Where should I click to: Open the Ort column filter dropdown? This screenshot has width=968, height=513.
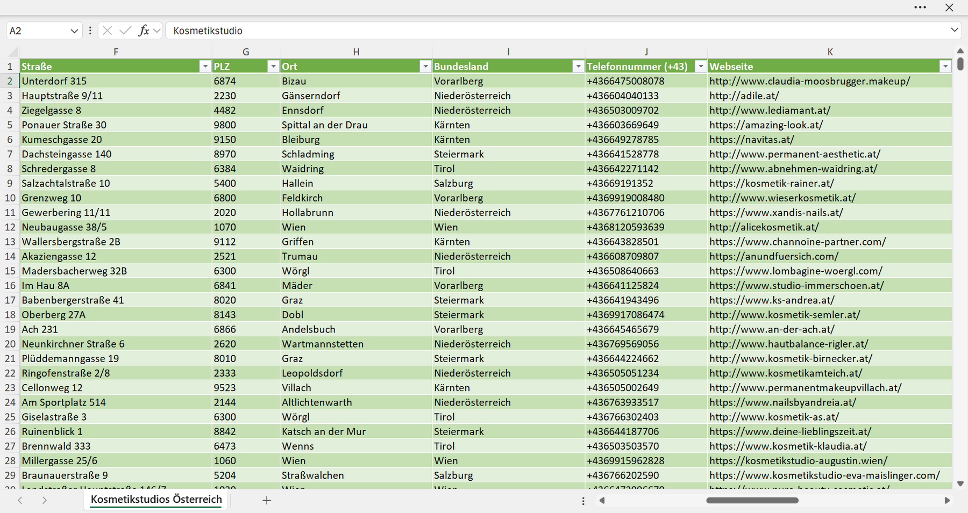(x=425, y=66)
